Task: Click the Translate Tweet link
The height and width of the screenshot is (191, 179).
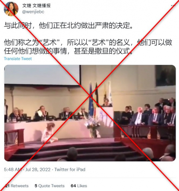Action: click(x=18, y=59)
